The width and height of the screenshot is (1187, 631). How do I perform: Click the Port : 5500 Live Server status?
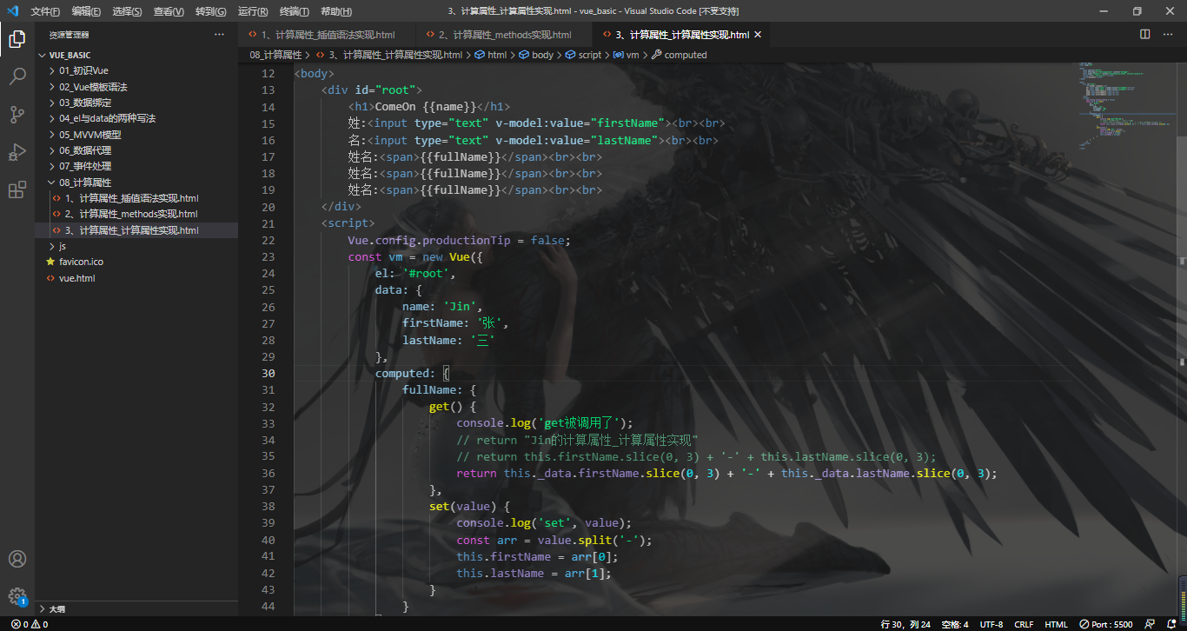click(1105, 624)
